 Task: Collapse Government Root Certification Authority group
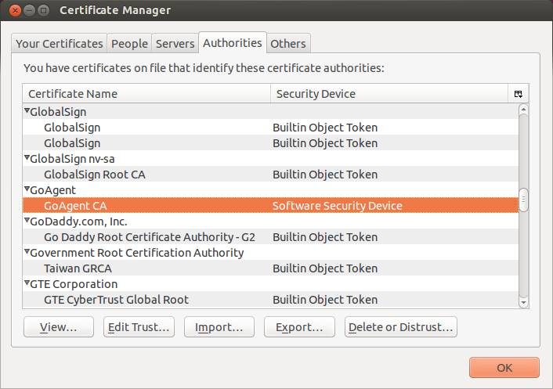click(27, 253)
